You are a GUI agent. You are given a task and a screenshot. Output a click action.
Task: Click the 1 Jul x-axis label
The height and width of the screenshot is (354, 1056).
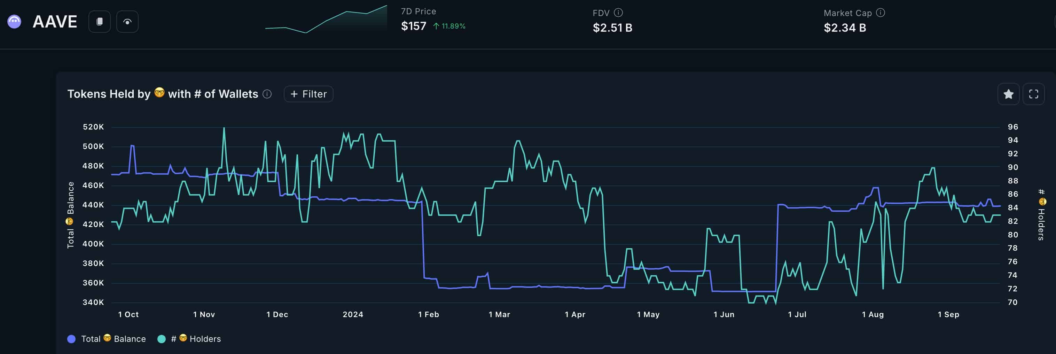pos(797,314)
